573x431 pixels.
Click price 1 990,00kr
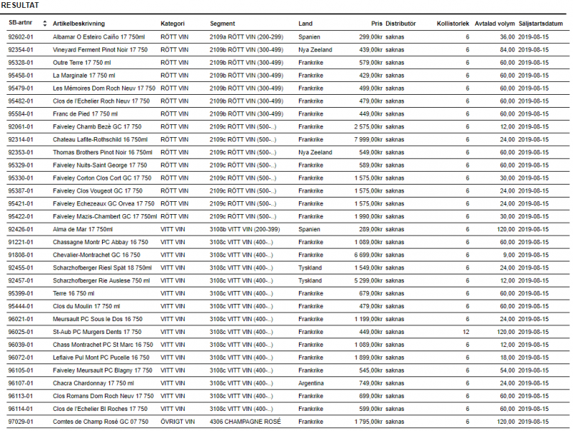(368, 217)
